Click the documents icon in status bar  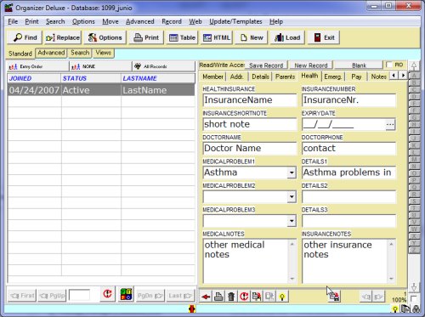(405, 309)
